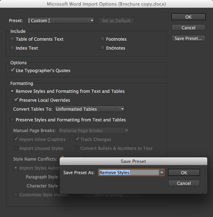Click the Save Preset dialog title bar
Viewport: 213px width, 217px height.
[x=133, y=161]
